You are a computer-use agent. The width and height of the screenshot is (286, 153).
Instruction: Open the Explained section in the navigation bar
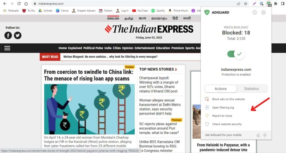75,48
